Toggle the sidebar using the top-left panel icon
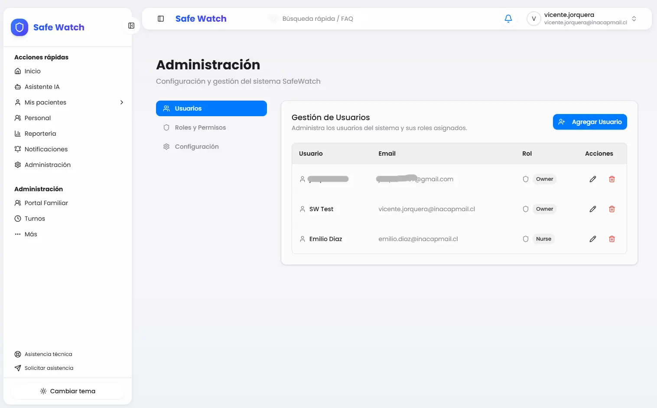Viewport: 657px width, 408px height. click(161, 18)
